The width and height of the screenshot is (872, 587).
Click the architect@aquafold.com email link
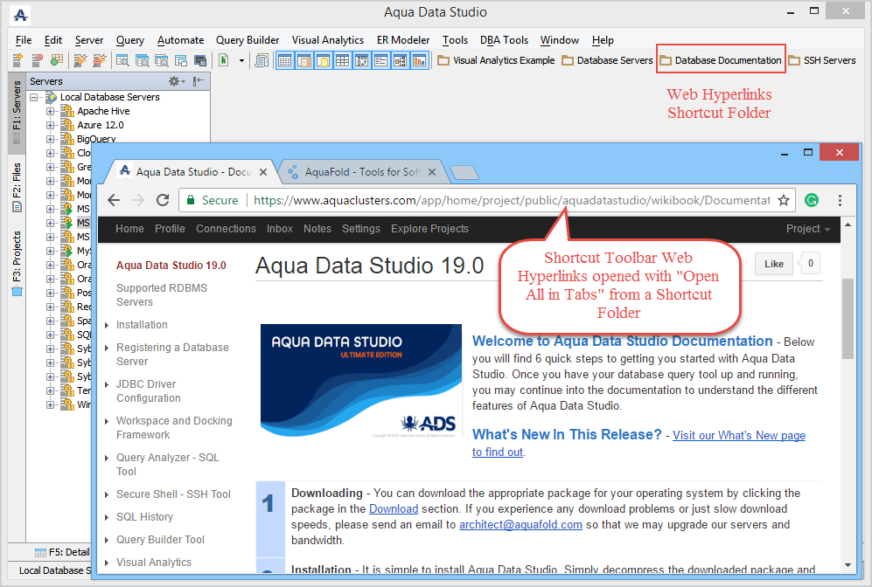(x=520, y=525)
